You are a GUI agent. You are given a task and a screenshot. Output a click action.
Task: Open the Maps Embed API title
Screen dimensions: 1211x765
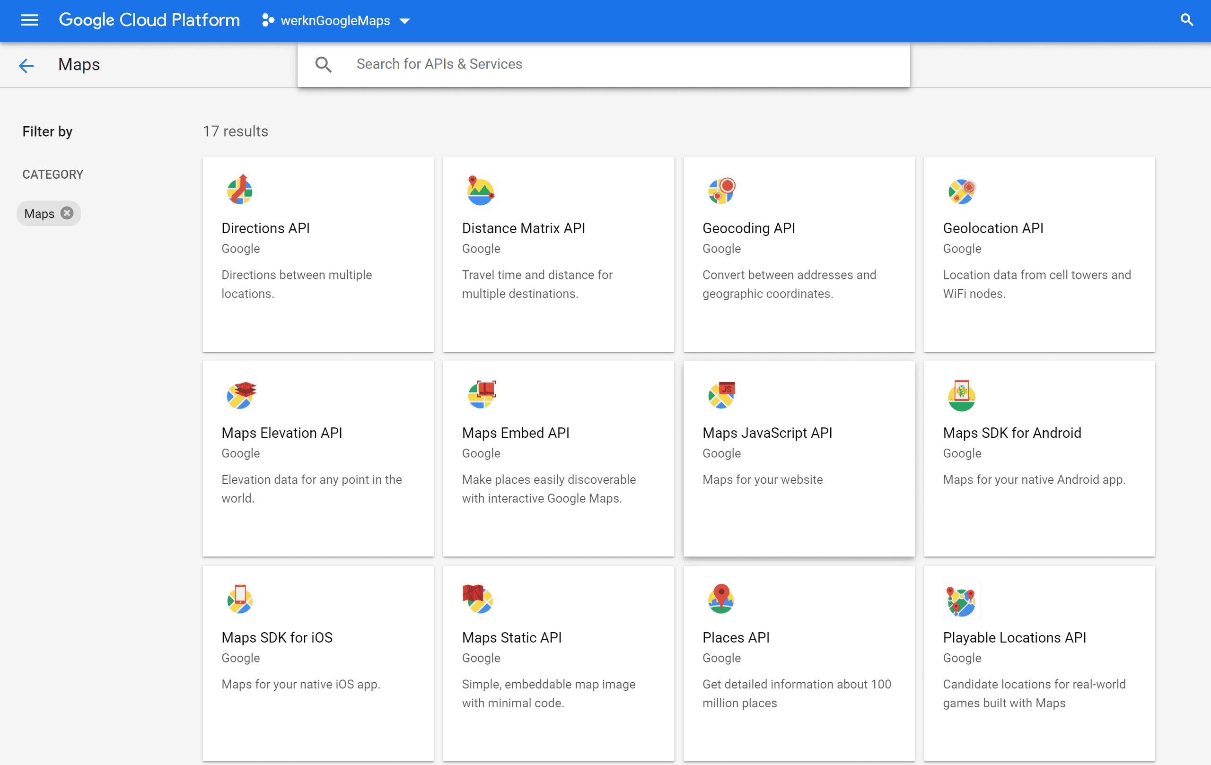(x=516, y=433)
